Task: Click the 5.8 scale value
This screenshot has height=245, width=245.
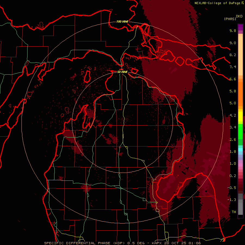Action: (233, 91)
